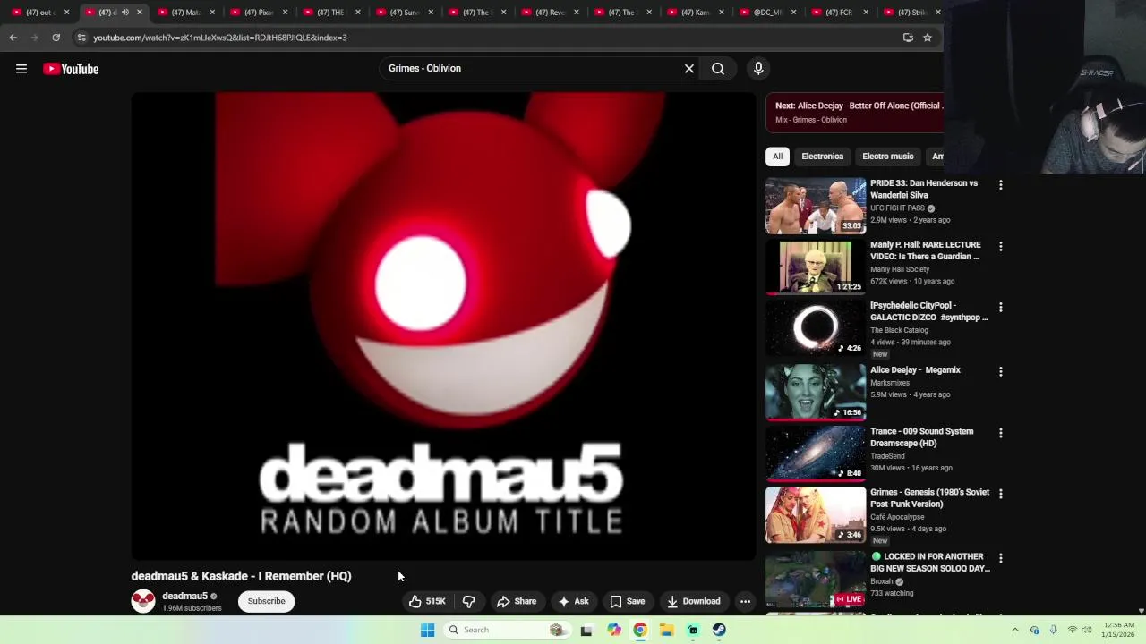Like the video with 515K likes
Viewport: 1146px width, 644px height.
(427, 601)
